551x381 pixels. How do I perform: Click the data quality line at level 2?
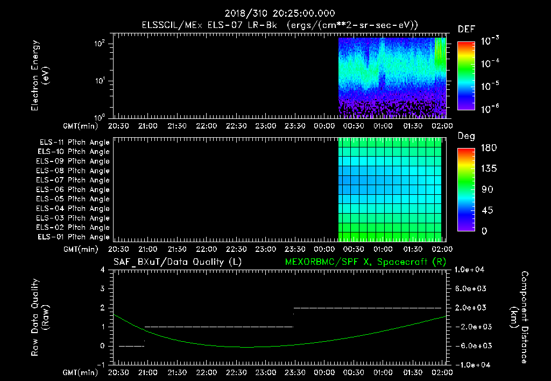coord(367,308)
